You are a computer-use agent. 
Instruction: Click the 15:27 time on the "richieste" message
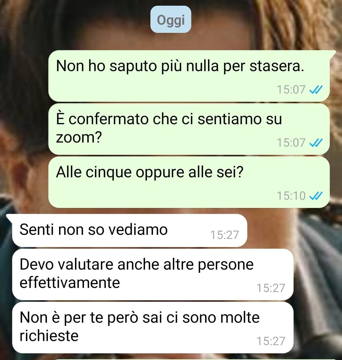pyautogui.click(x=271, y=341)
